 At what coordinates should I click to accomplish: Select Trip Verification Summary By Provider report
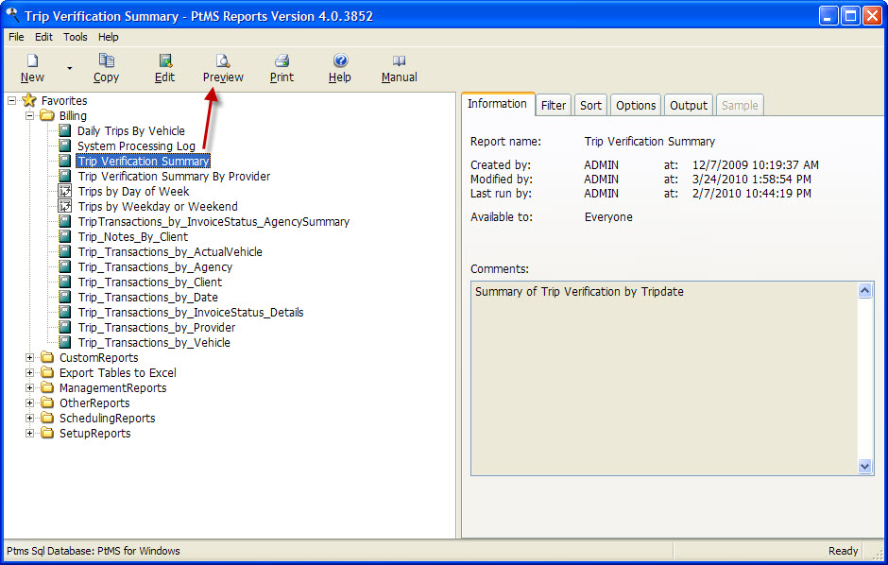tap(174, 176)
